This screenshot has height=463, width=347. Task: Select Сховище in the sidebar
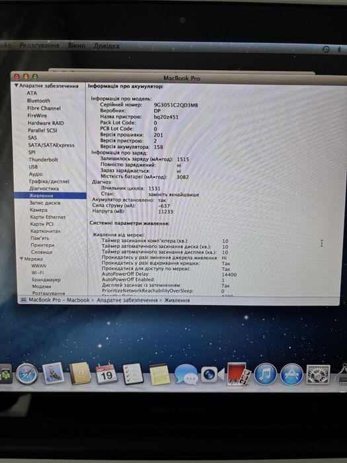[x=42, y=252]
